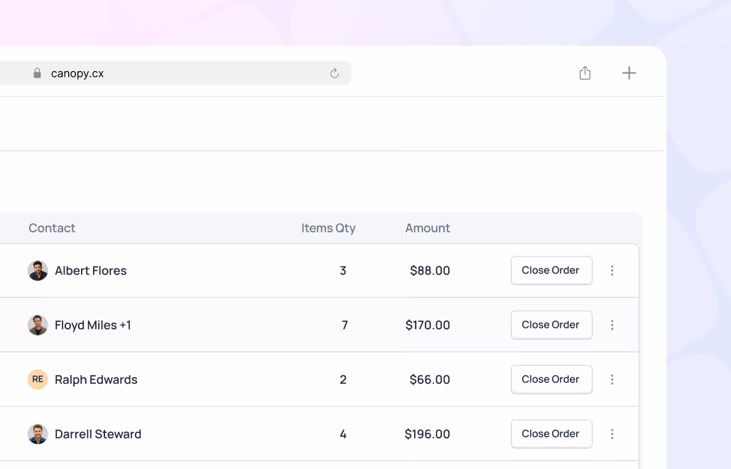This screenshot has width=731, height=469.
Task: Select the name Darrell Steward
Action: point(98,434)
